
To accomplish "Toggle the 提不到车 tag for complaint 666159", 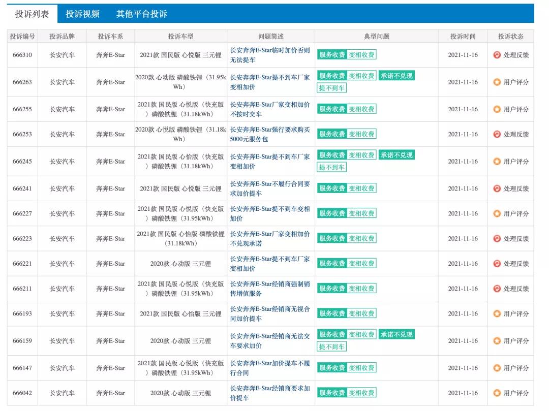I will pyautogui.click(x=331, y=346).
